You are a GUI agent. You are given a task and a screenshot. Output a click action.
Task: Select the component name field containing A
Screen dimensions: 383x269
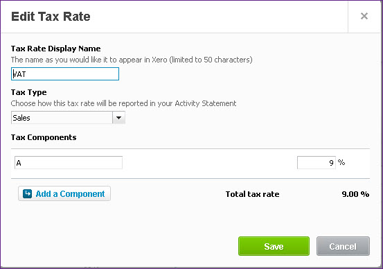(x=69, y=163)
